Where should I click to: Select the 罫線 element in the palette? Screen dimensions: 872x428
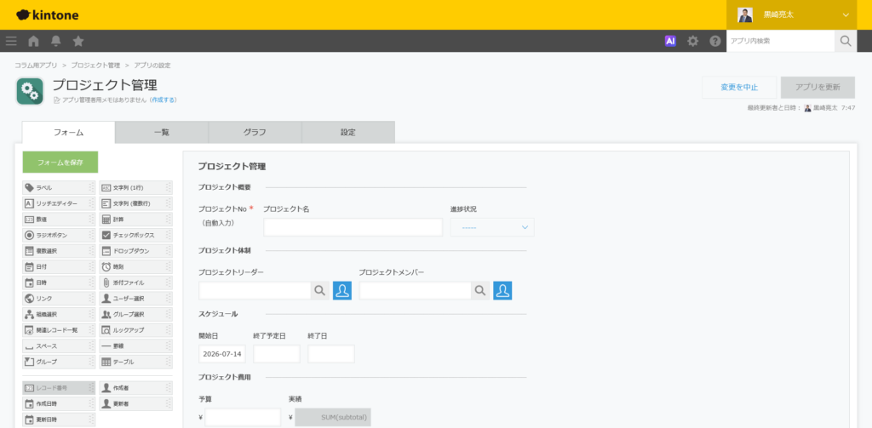tap(135, 346)
